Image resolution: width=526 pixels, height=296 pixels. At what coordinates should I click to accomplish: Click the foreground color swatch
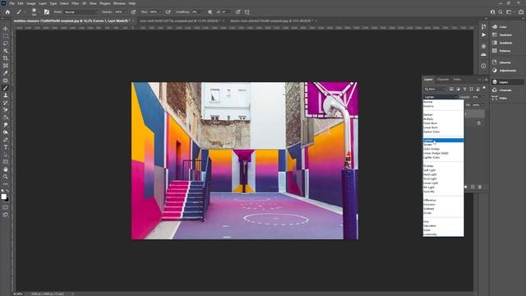point(3,197)
